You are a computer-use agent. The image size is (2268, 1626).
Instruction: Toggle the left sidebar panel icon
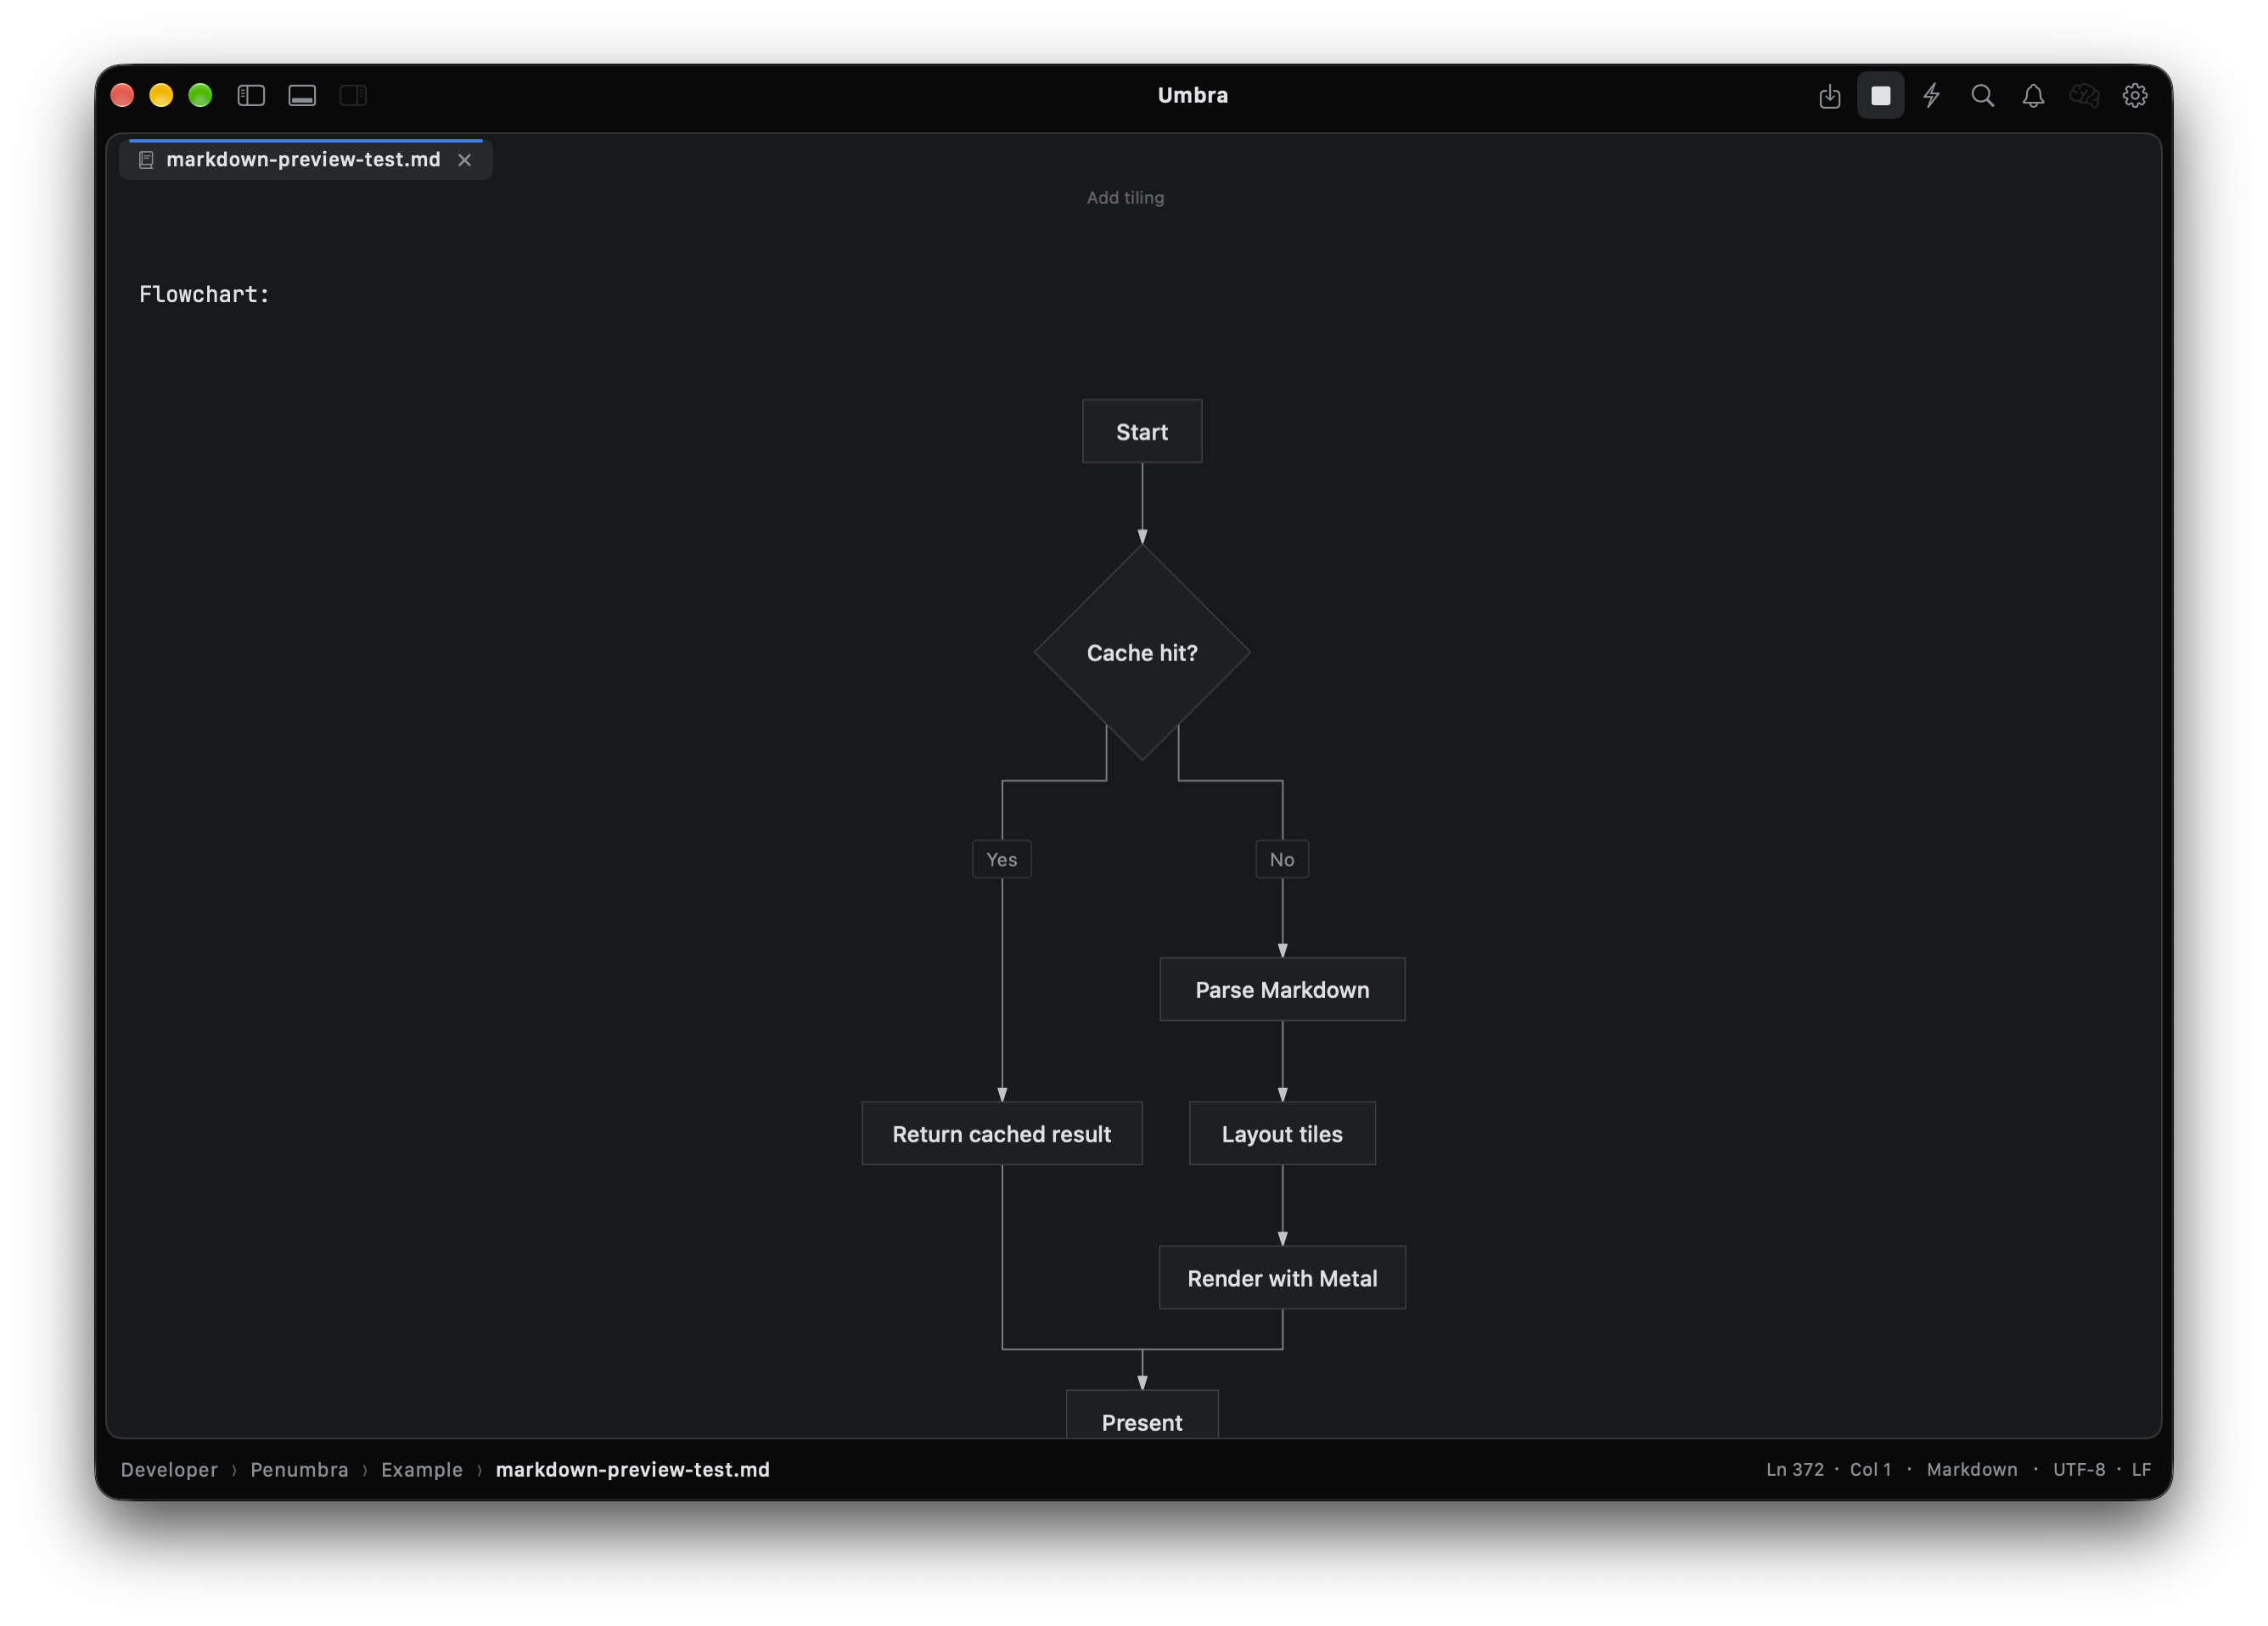click(x=251, y=96)
